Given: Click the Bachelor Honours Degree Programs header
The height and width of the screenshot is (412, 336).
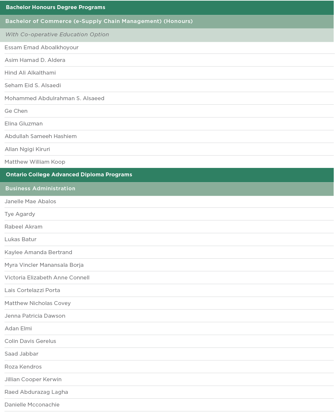Looking at the screenshot, I should tap(55, 7).
